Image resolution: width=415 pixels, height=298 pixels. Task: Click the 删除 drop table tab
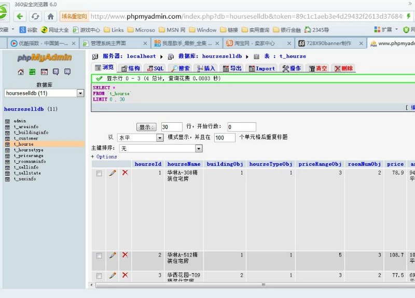[x=343, y=68]
